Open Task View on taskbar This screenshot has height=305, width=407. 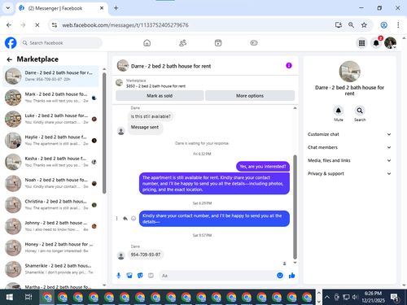click(28, 297)
